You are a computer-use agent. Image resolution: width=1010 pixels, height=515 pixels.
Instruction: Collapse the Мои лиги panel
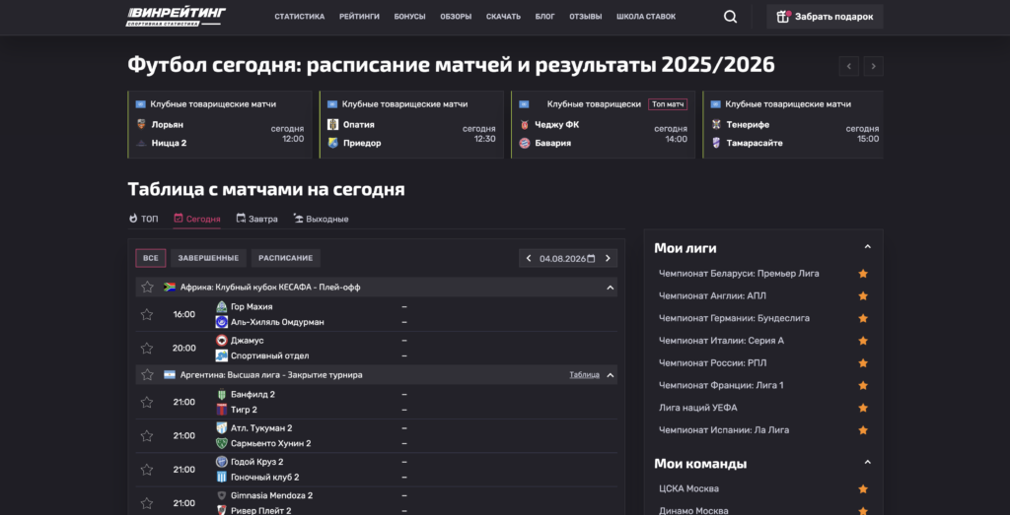[x=868, y=247]
